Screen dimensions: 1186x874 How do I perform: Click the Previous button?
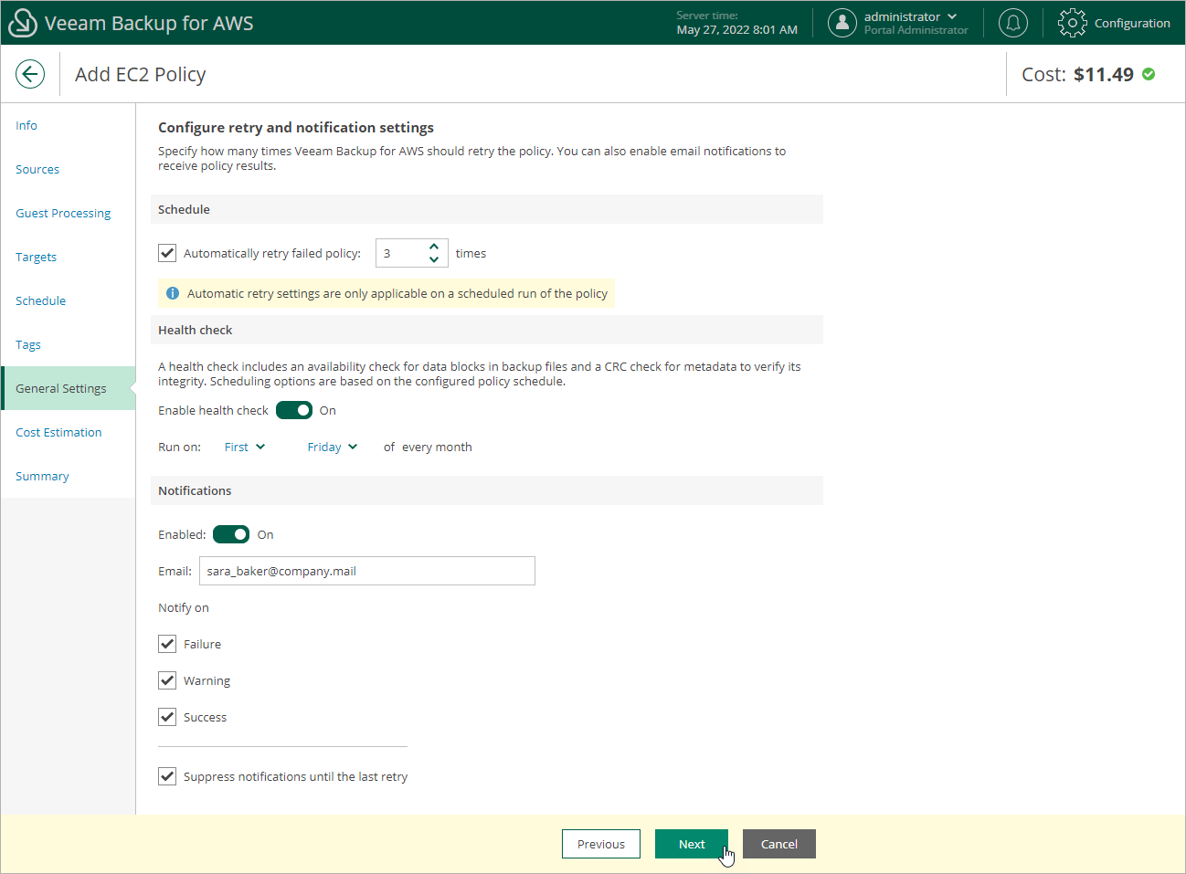pyautogui.click(x=600, y=844)
